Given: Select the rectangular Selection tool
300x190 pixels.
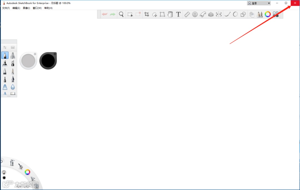Looking at the screenshot, I should [130, 14].
